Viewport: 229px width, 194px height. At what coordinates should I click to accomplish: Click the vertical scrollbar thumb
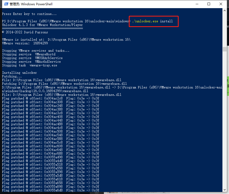tap(225, 49)
